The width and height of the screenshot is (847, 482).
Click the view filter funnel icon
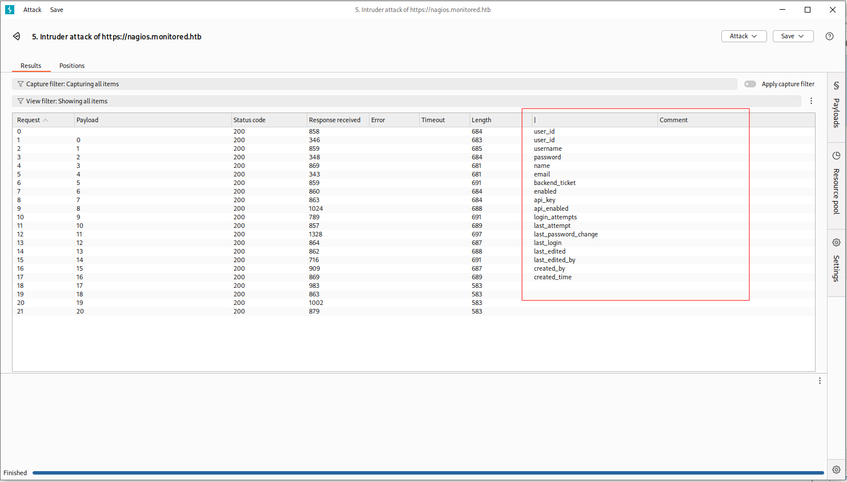(x=21, y=101)
